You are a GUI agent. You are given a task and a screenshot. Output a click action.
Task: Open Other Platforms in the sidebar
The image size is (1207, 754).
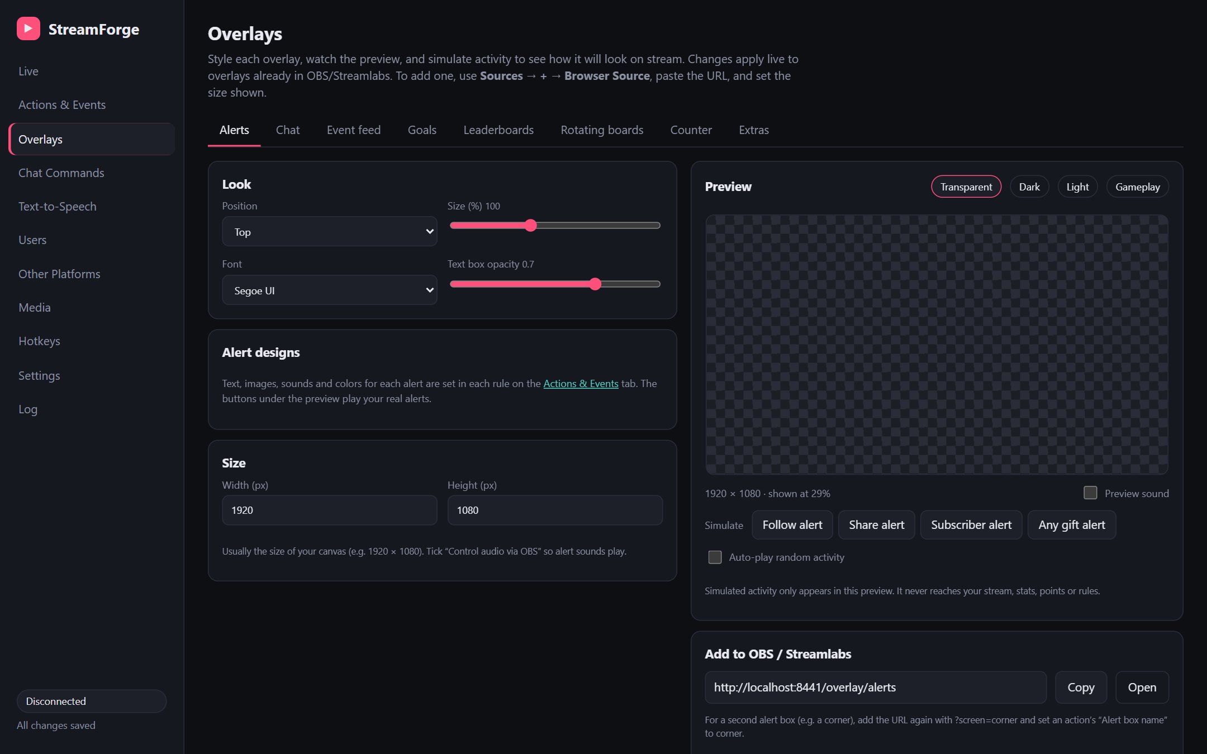click(x=92, y=274)
